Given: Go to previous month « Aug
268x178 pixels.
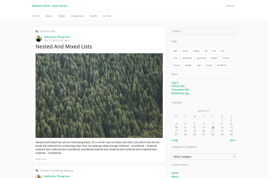Looking at the screenshot, I should click(175, 140).
